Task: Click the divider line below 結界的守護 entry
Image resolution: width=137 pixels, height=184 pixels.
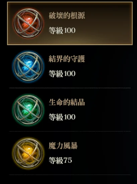Action: coord(70,88)
